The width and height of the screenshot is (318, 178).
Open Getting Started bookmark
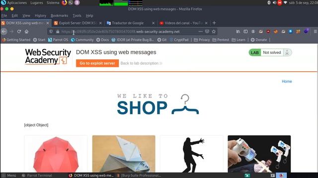[16, 40]
